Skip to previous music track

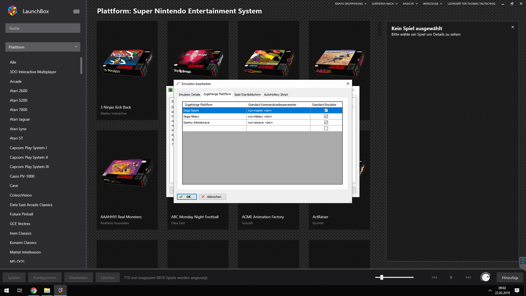(x=434, y=277)
